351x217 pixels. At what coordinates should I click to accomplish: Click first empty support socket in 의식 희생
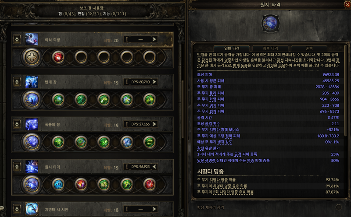pyautogui.click(x=81, y=57)
